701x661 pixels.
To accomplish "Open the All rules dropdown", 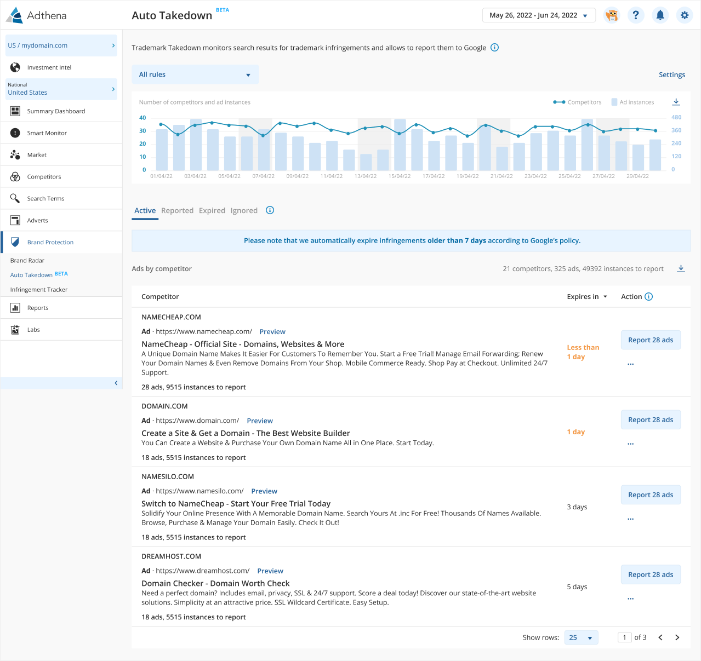I will click(195, 74).
